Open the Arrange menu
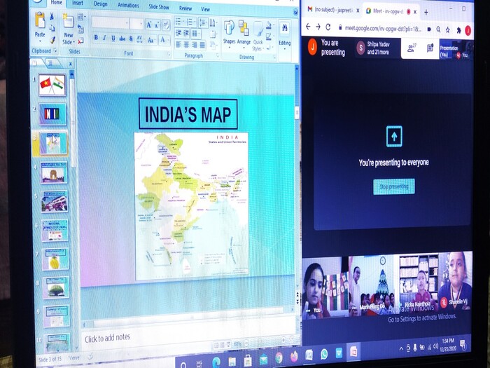490x368 pixels. pyautogui.click(x=244, y=34)
